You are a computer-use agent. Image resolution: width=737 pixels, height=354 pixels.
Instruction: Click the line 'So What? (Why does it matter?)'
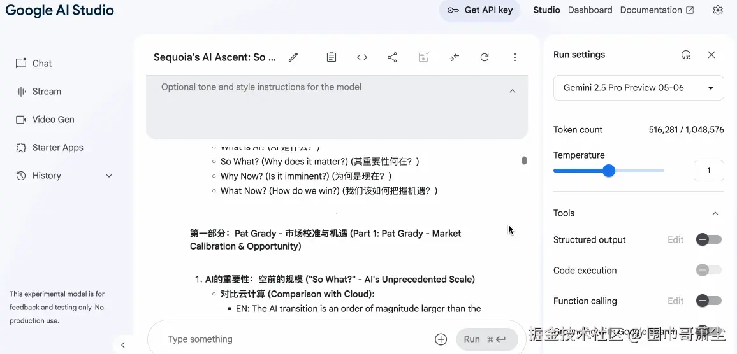319,162
